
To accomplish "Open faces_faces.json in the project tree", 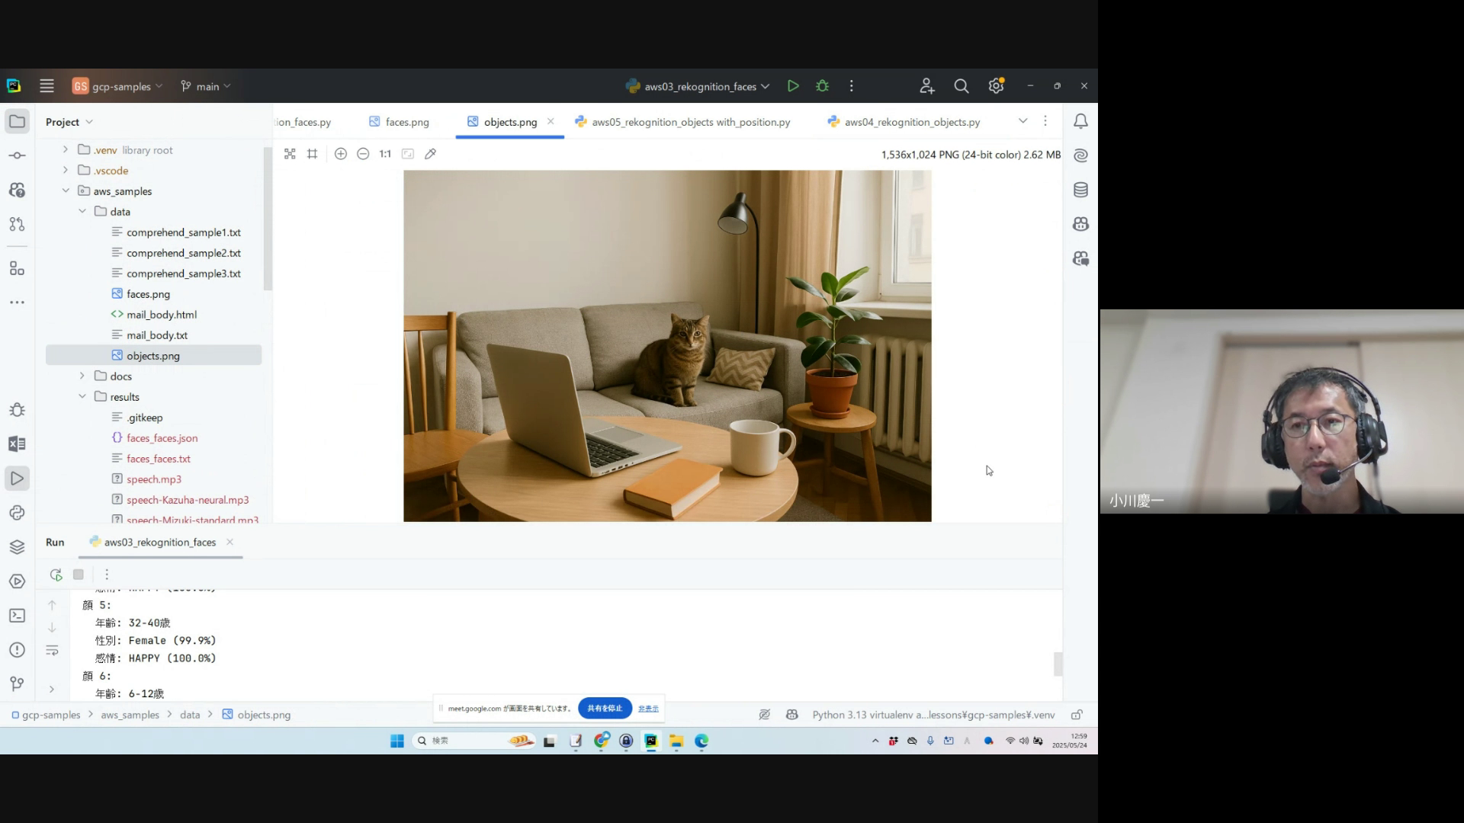I will (x=162, y=438).
